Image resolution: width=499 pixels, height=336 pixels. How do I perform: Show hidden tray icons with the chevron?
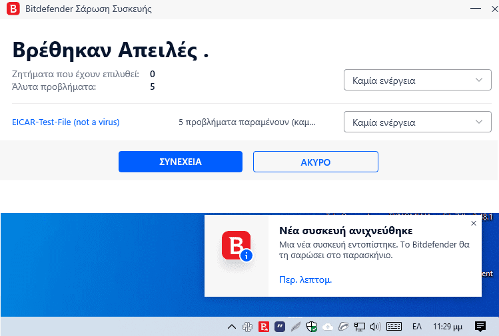[x=232, y=327]
